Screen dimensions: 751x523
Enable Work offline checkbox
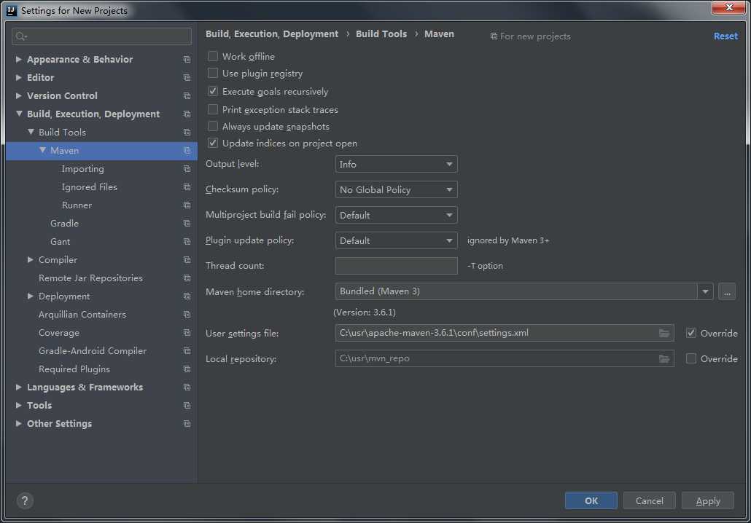coord(213,57)
